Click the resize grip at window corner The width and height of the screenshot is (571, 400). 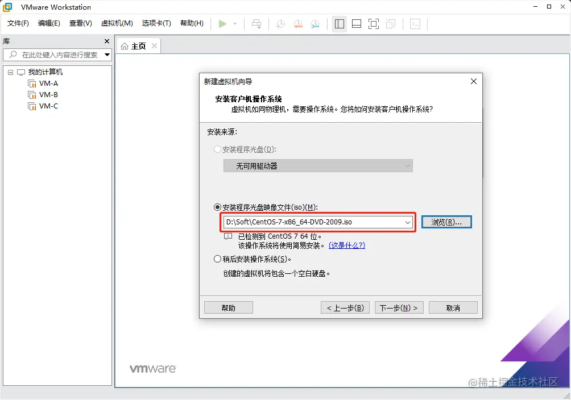tap(567, 396)
